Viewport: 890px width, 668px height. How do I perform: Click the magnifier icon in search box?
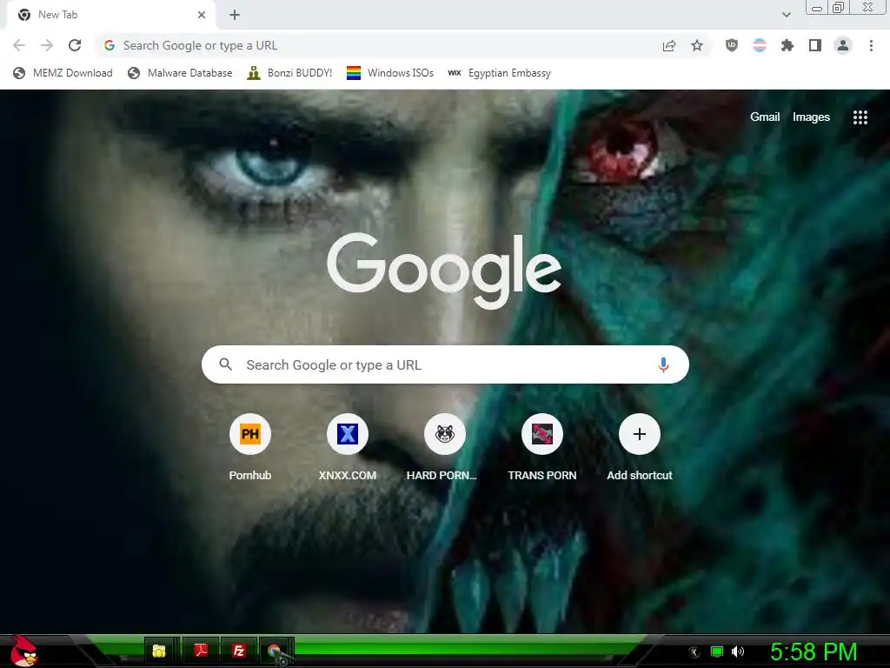pyautogui.click(x=225, y=364)
